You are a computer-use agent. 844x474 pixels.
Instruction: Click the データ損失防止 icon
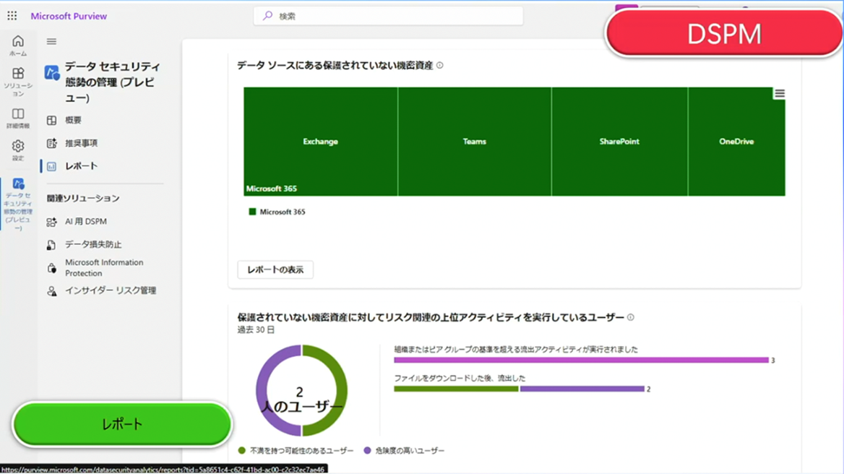coord(52,245)
